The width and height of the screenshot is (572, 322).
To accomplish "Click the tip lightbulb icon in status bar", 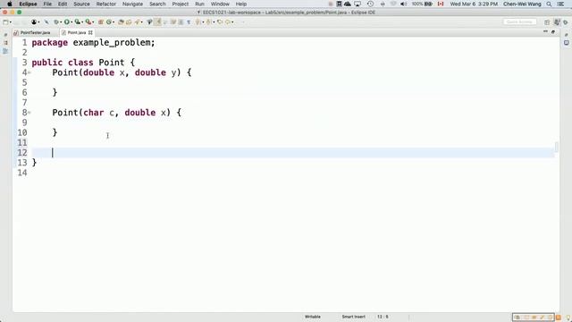I will click(x=568, y=318).
